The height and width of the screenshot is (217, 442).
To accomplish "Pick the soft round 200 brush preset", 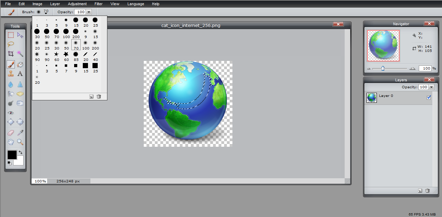I will tap(95, 45).
